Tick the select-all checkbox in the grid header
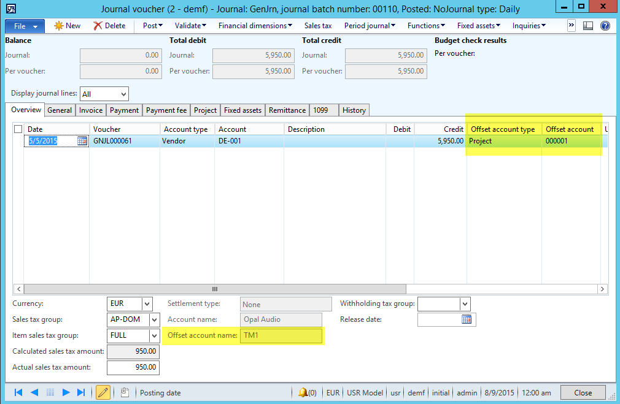The image size is (620, 404). coord(18,129)
